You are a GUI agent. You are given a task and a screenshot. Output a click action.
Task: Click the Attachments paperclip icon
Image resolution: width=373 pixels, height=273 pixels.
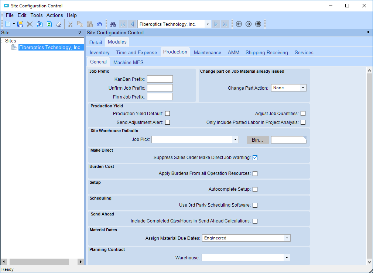coord(40,24)
